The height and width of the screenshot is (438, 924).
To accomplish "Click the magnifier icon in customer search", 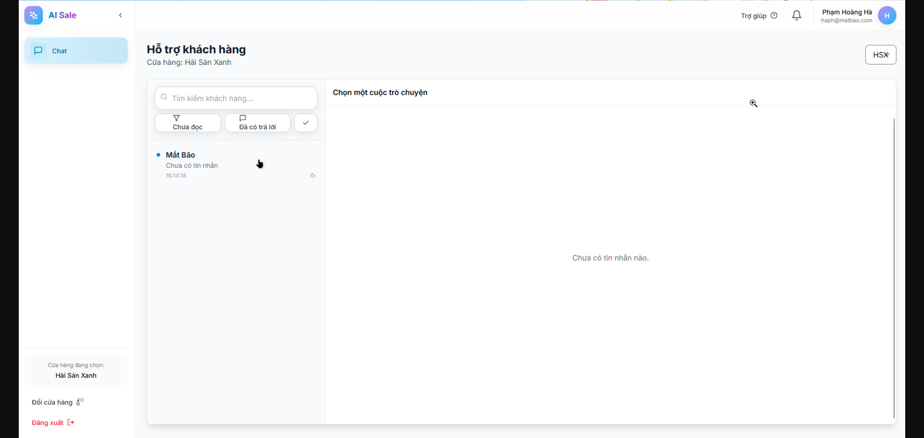I will click(164, 98).
